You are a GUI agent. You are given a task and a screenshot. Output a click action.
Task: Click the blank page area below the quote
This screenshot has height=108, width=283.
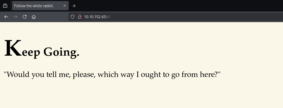click(141, 95)
